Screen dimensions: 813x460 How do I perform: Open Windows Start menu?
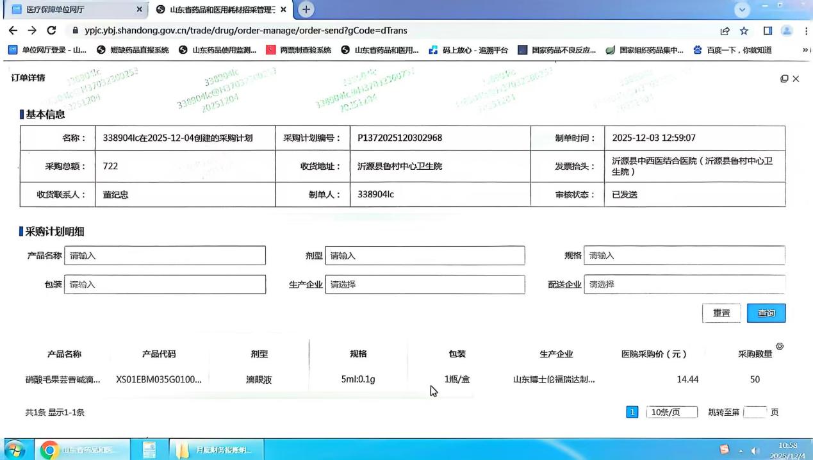[14, 450]
